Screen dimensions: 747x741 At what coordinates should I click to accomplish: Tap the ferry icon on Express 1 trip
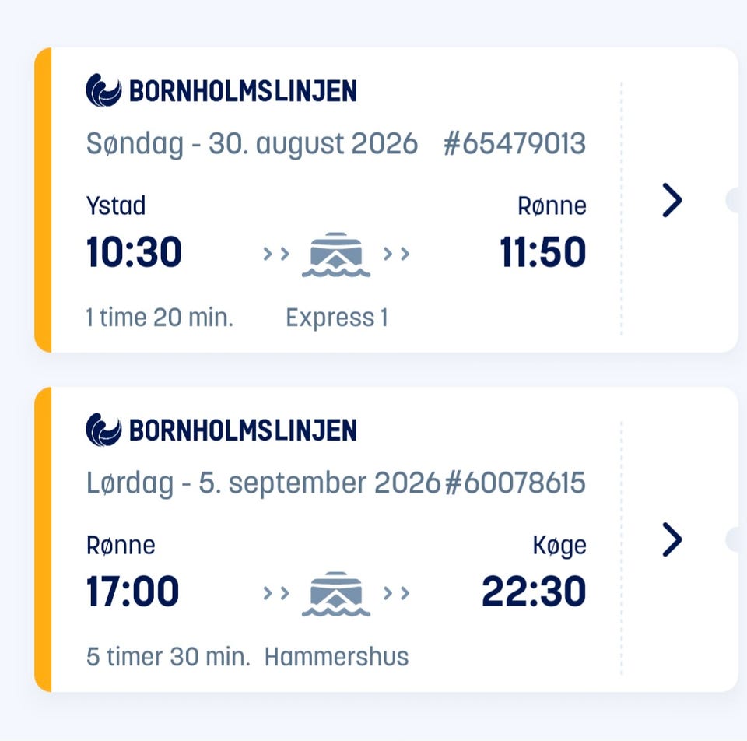[x=336, y=255]
